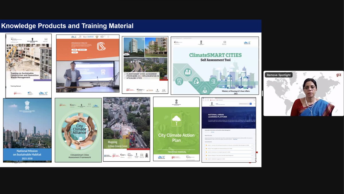344x194 pixels.
Task: Click the India emblem on City Climate Action Plan
Action: [x=177, y=102]
